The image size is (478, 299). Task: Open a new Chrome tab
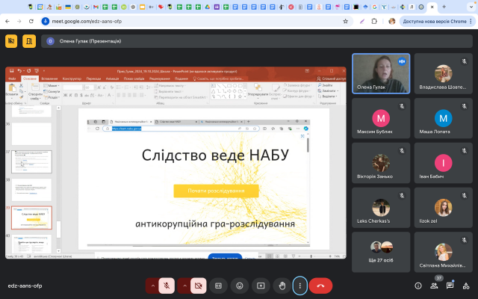tap(444, 7)
